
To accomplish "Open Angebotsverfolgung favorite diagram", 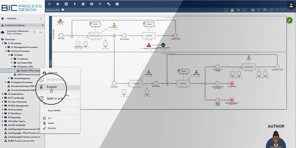I will click(x=15, y=25).
